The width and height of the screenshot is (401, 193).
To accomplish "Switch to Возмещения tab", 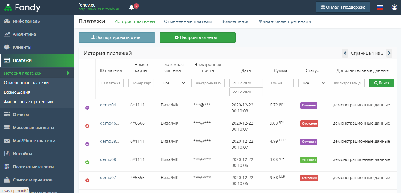I will click(x=235, y=21).
